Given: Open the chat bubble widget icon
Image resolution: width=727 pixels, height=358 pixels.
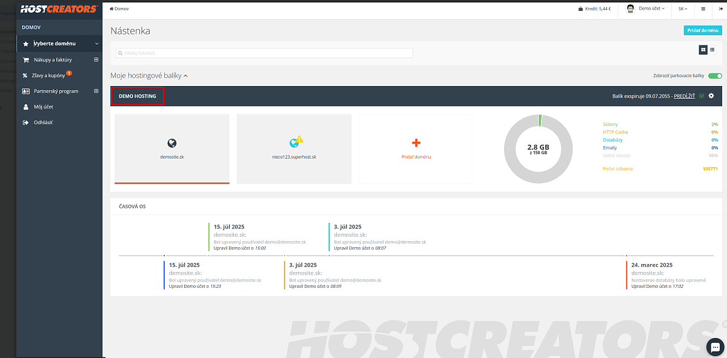Looking at the screenshot, I should pos(715,346).
